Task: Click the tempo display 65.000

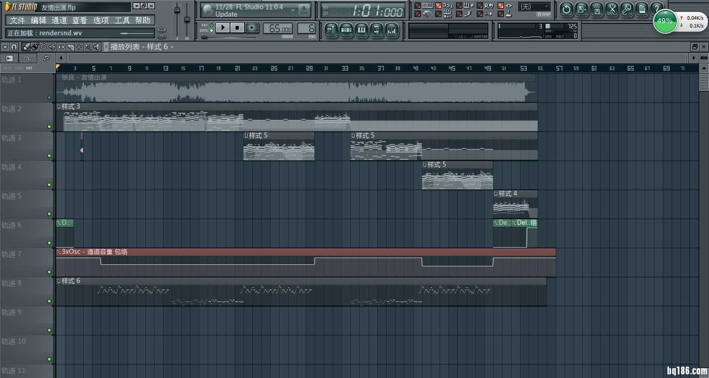Action: [x=278, y=29]
